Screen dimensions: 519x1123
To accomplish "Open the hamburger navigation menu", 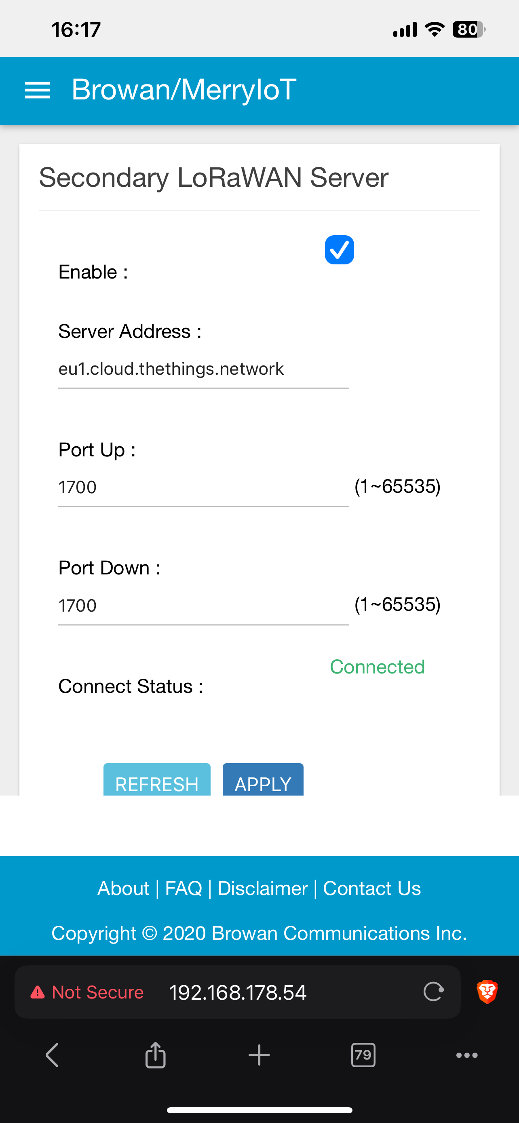I will tap(38, 90).
